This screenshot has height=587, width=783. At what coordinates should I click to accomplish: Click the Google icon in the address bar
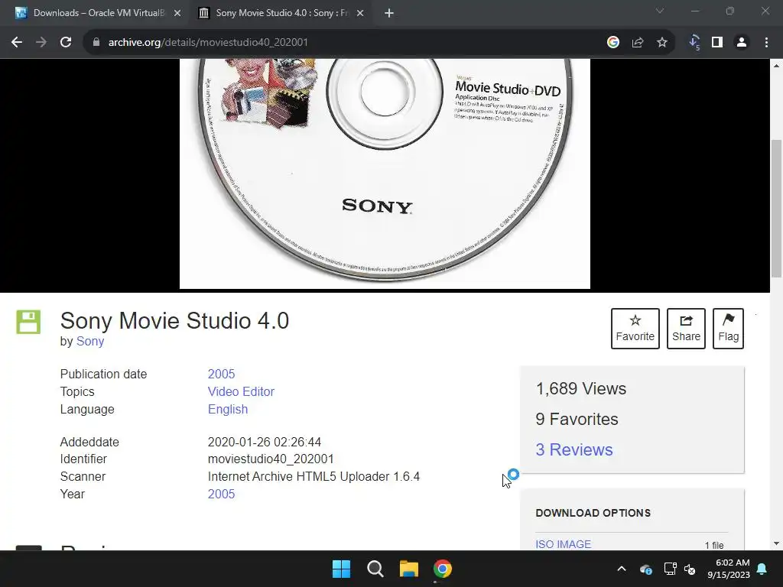coord(613,43)
